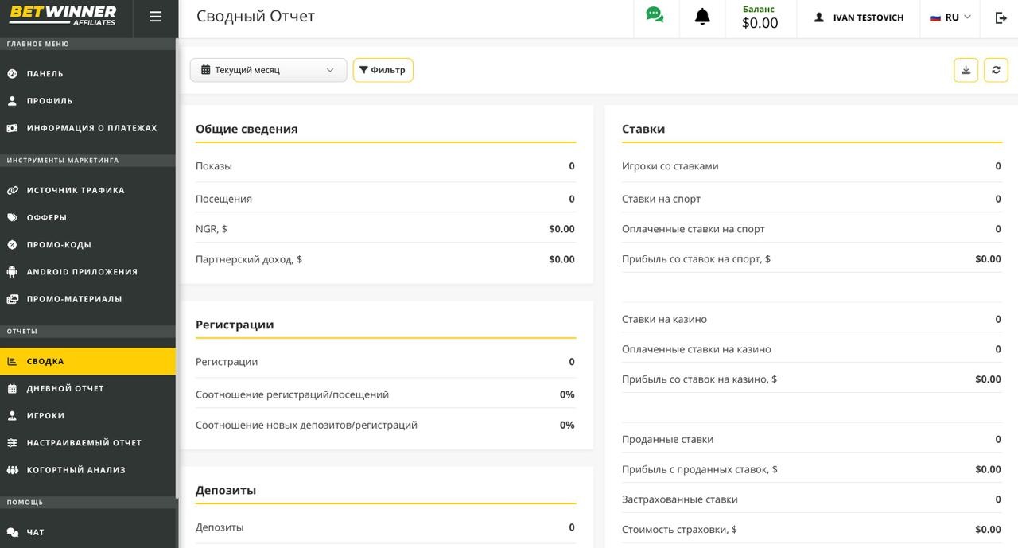This screenshot has height=548, width=1018.
Task: Open Android приложения section
Action: pyautogui.click(x=82, y=272)
